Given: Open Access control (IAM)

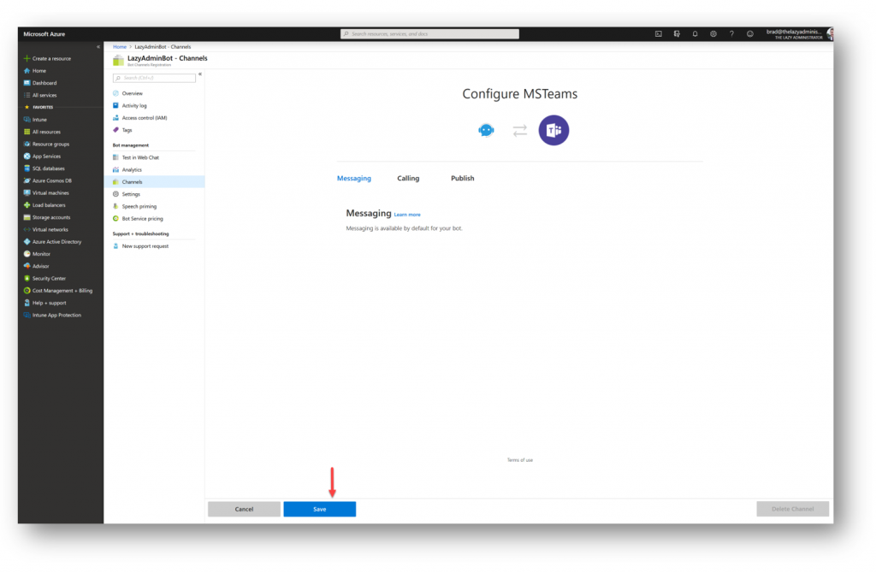Looking at the screenshot, I should (x=144, y=118).
